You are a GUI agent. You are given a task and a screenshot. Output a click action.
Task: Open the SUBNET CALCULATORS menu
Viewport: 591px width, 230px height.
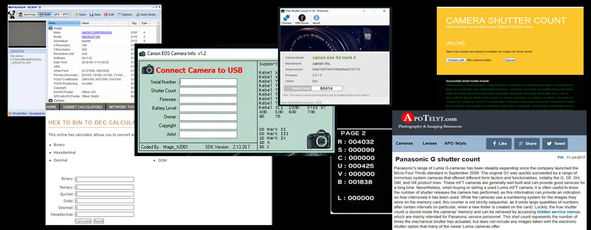coord(83,107)
